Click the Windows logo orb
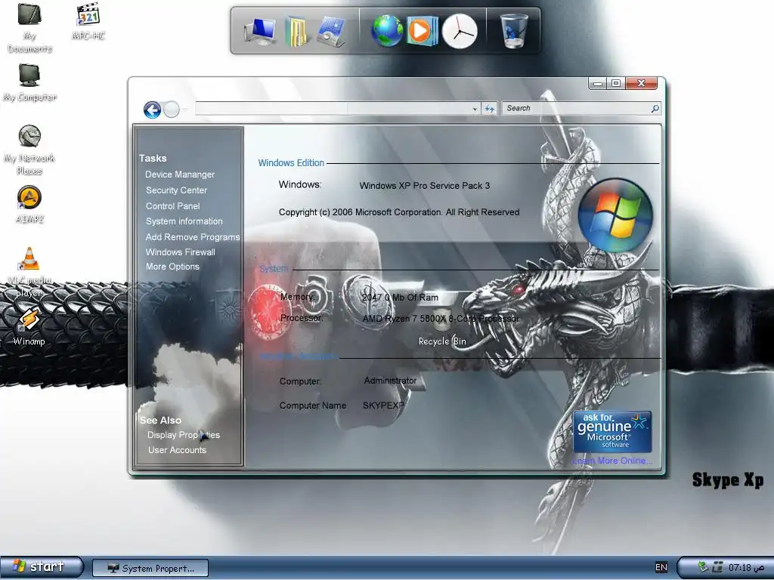 point(615,215)
